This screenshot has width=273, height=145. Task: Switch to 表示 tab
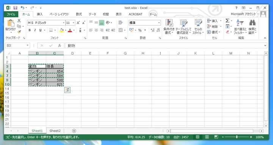pyautogui.click(x=119, y=14)
